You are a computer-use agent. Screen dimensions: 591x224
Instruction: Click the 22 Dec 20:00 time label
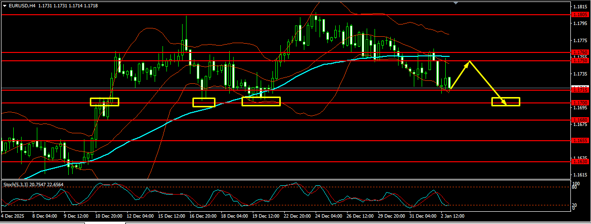[x=297, y=215]
